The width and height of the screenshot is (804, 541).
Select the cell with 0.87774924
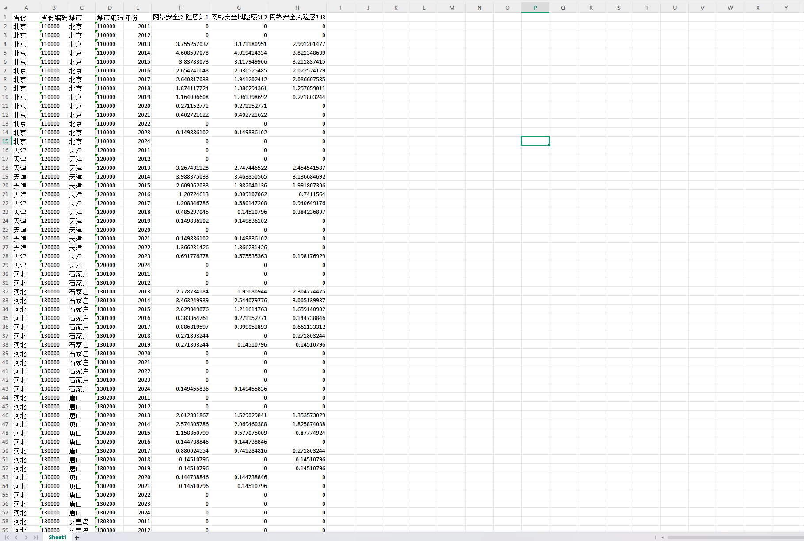(297, 433)
